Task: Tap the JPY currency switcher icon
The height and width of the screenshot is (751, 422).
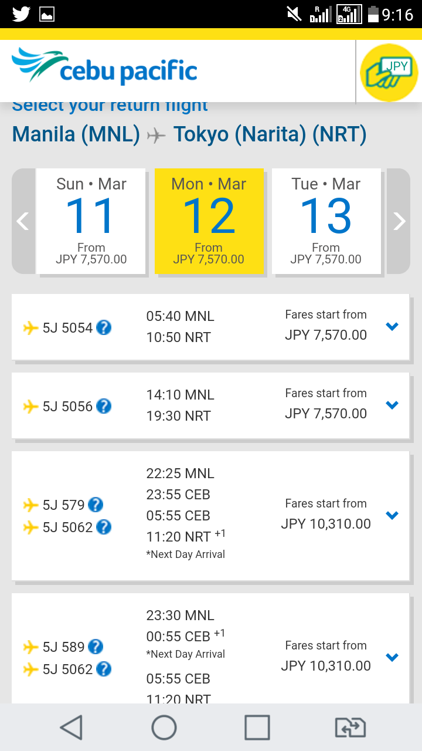Action: (389, 72)
